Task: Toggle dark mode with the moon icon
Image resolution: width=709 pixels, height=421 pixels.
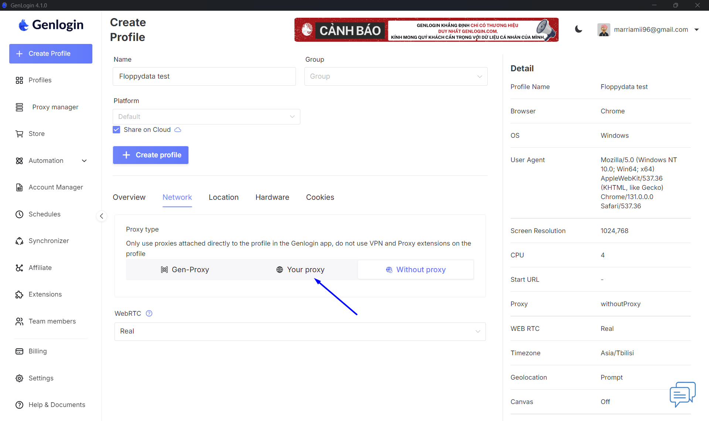Action: pos(579,30)
